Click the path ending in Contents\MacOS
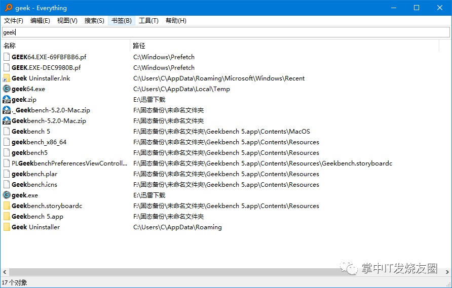This screenshot has width=452, height=288. pos(221,132)
